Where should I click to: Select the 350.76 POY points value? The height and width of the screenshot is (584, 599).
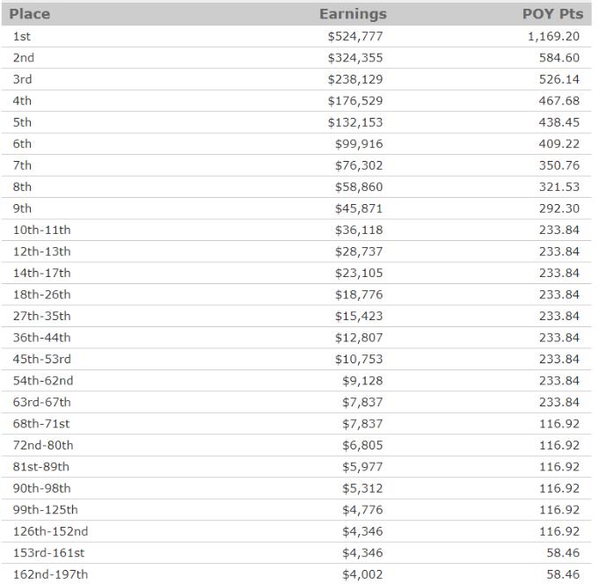(559, 165)
